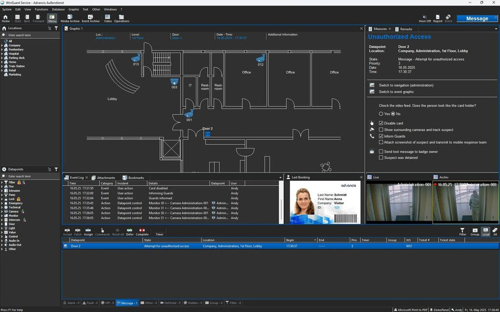Open the Event Archive toolbar icon
The image size is (500, 312).
90,19
